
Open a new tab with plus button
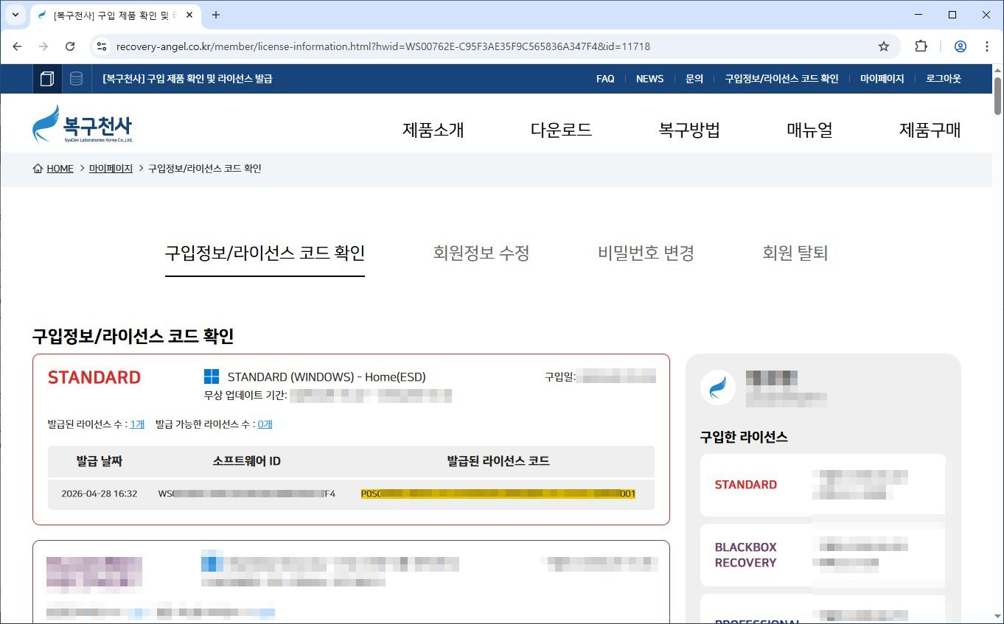coord(216,15)
